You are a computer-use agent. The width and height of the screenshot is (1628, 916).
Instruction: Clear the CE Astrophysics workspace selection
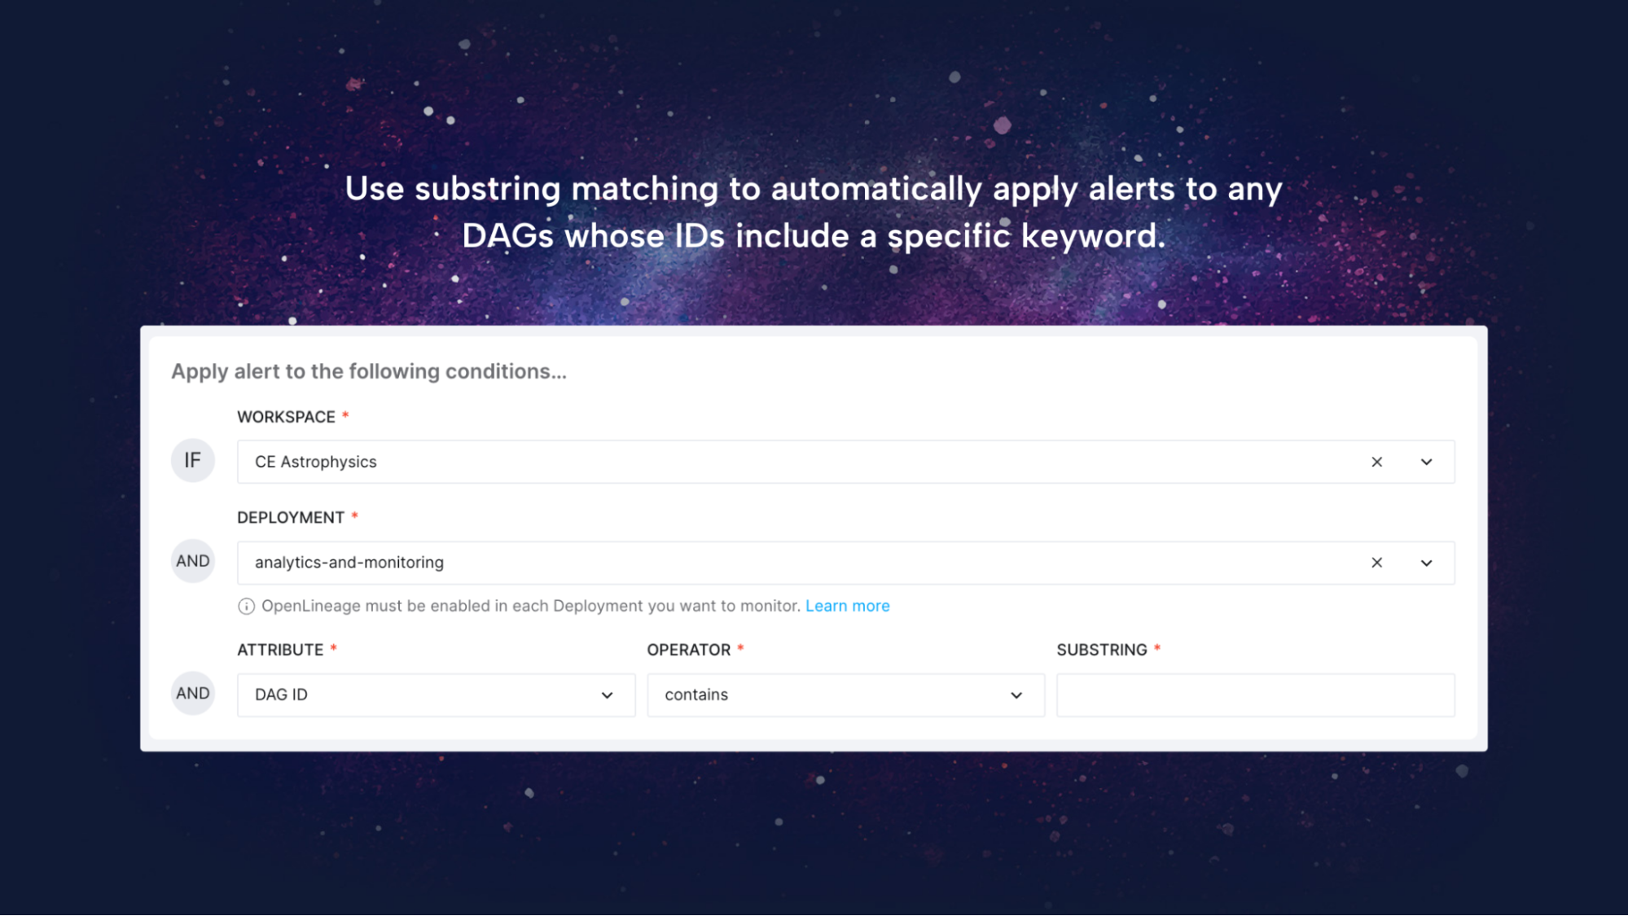[x=1376, y=462]
